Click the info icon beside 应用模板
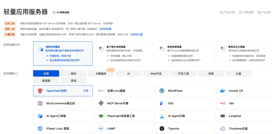Image resolution: width=276 pixels, height=134 pixels. pos(17,74)
